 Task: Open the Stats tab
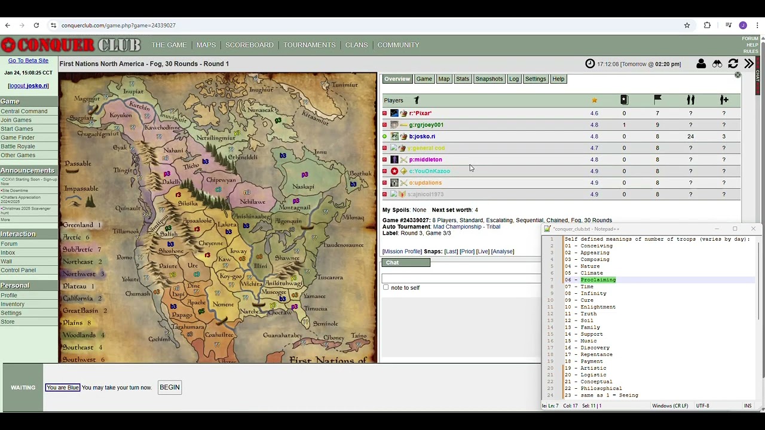coord(463,79)
